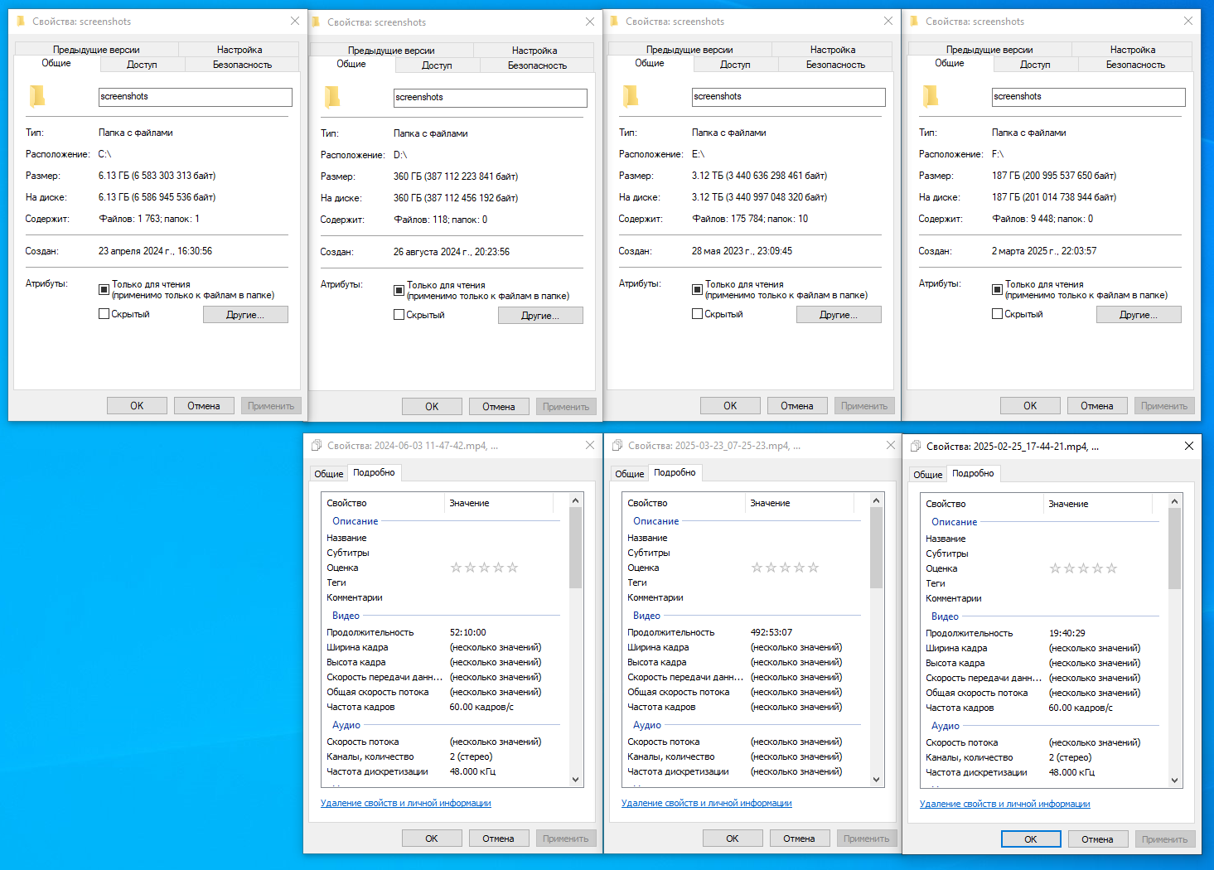Set a five-star rating in the 2025-02-25 properties
Image resolution: width=1214 pixels, height=870 pixels.
(1112, 568)
